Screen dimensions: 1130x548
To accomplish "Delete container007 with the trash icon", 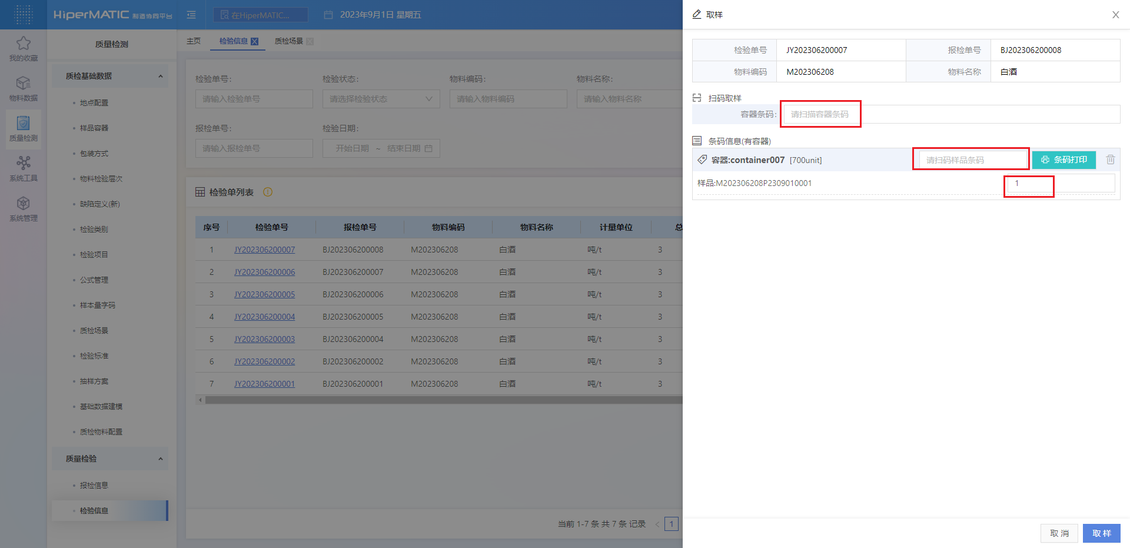I will coord(1110,160).
